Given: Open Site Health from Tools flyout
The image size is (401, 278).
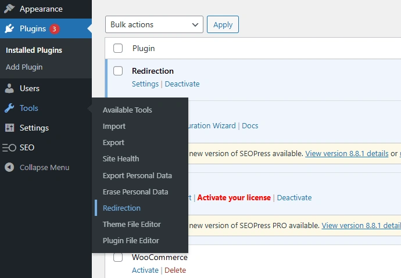Looking at the screenshot, I should (x=121, y=159).
